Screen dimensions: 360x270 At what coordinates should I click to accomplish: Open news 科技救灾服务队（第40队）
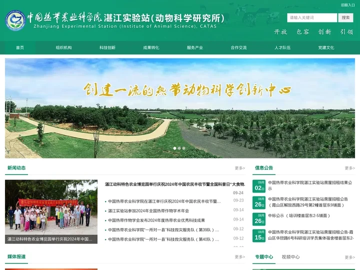click(163, 239)
